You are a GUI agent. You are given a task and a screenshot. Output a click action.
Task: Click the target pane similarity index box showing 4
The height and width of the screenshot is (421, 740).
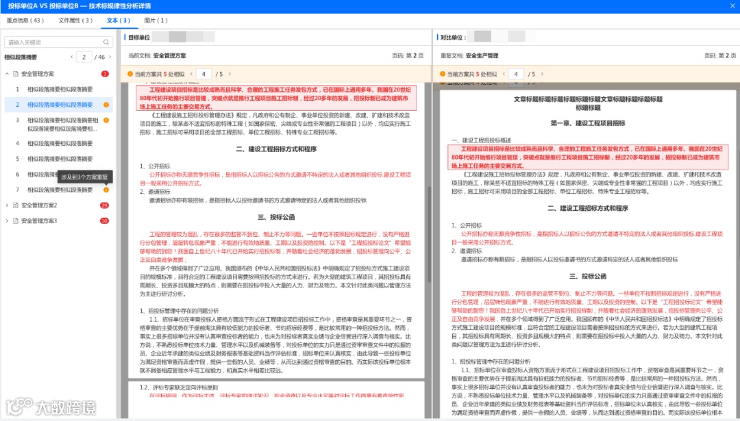coord(204,74)
